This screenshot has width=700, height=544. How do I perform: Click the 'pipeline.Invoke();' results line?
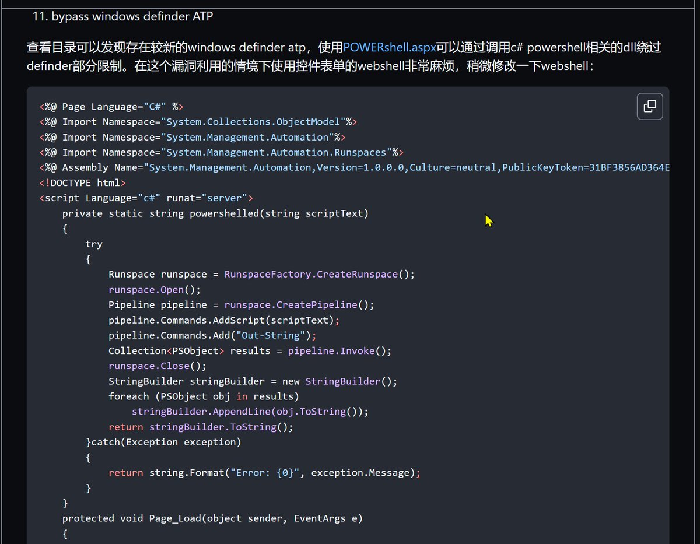pyautogui.click(x=250, y=350)
